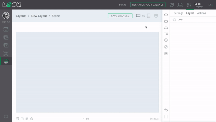Open the Look Company account menu

pyautogui.click(x=198, y=5)
